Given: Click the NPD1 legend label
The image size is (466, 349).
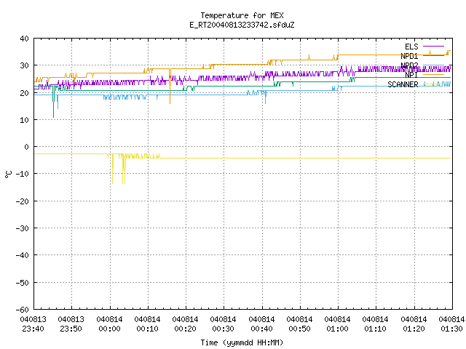Looking at the screenshot, I should tap(409, 56).
